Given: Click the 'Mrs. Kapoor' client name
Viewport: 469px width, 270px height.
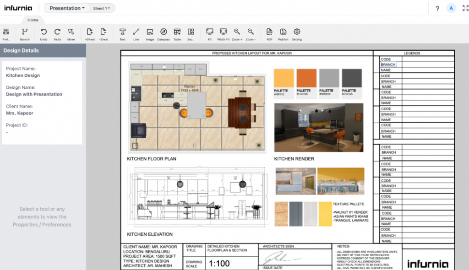Looking at the screenshot, I should pos(19,113).
